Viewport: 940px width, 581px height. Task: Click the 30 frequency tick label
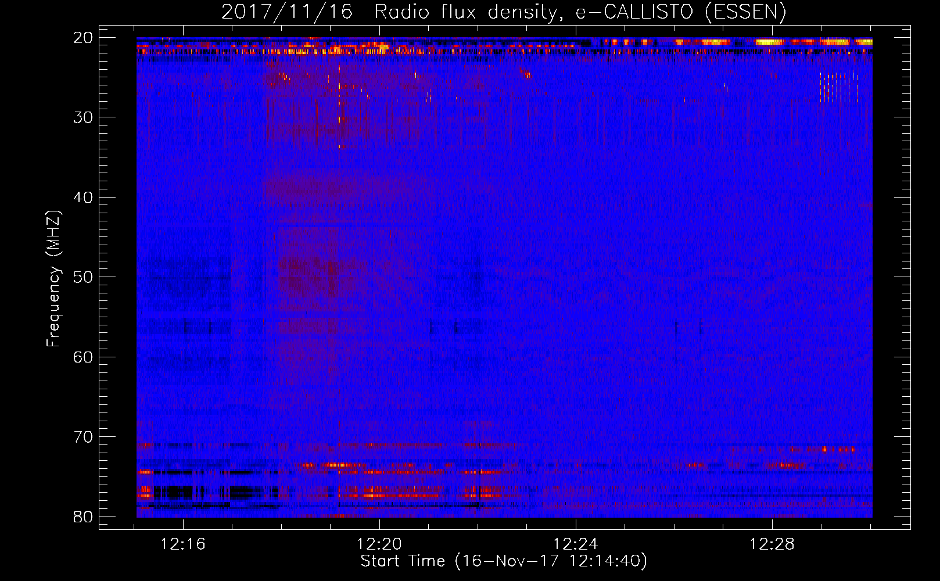pos(84,117)
